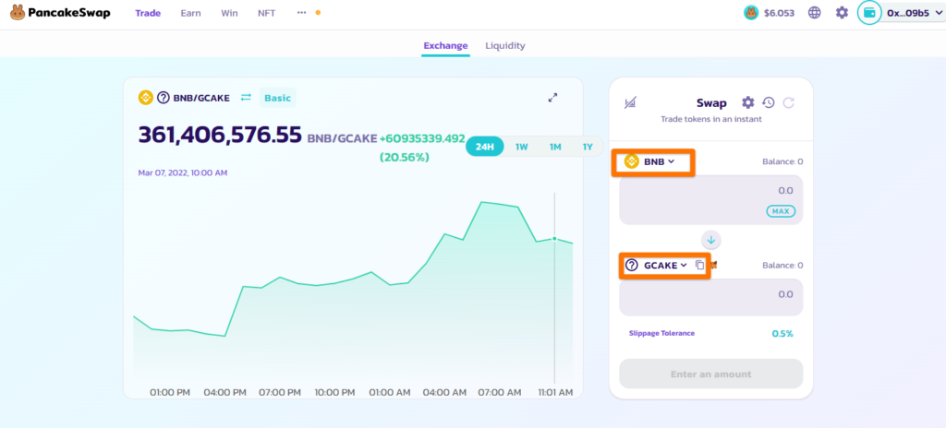The width and height of the screenshot is (946, 428).
Task: Click the PancakeSwap logo
Action: (x=60, y=12)
